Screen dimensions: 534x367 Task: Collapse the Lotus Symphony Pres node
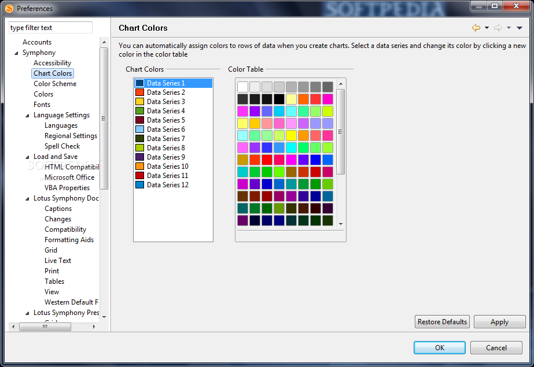point(27,313)
